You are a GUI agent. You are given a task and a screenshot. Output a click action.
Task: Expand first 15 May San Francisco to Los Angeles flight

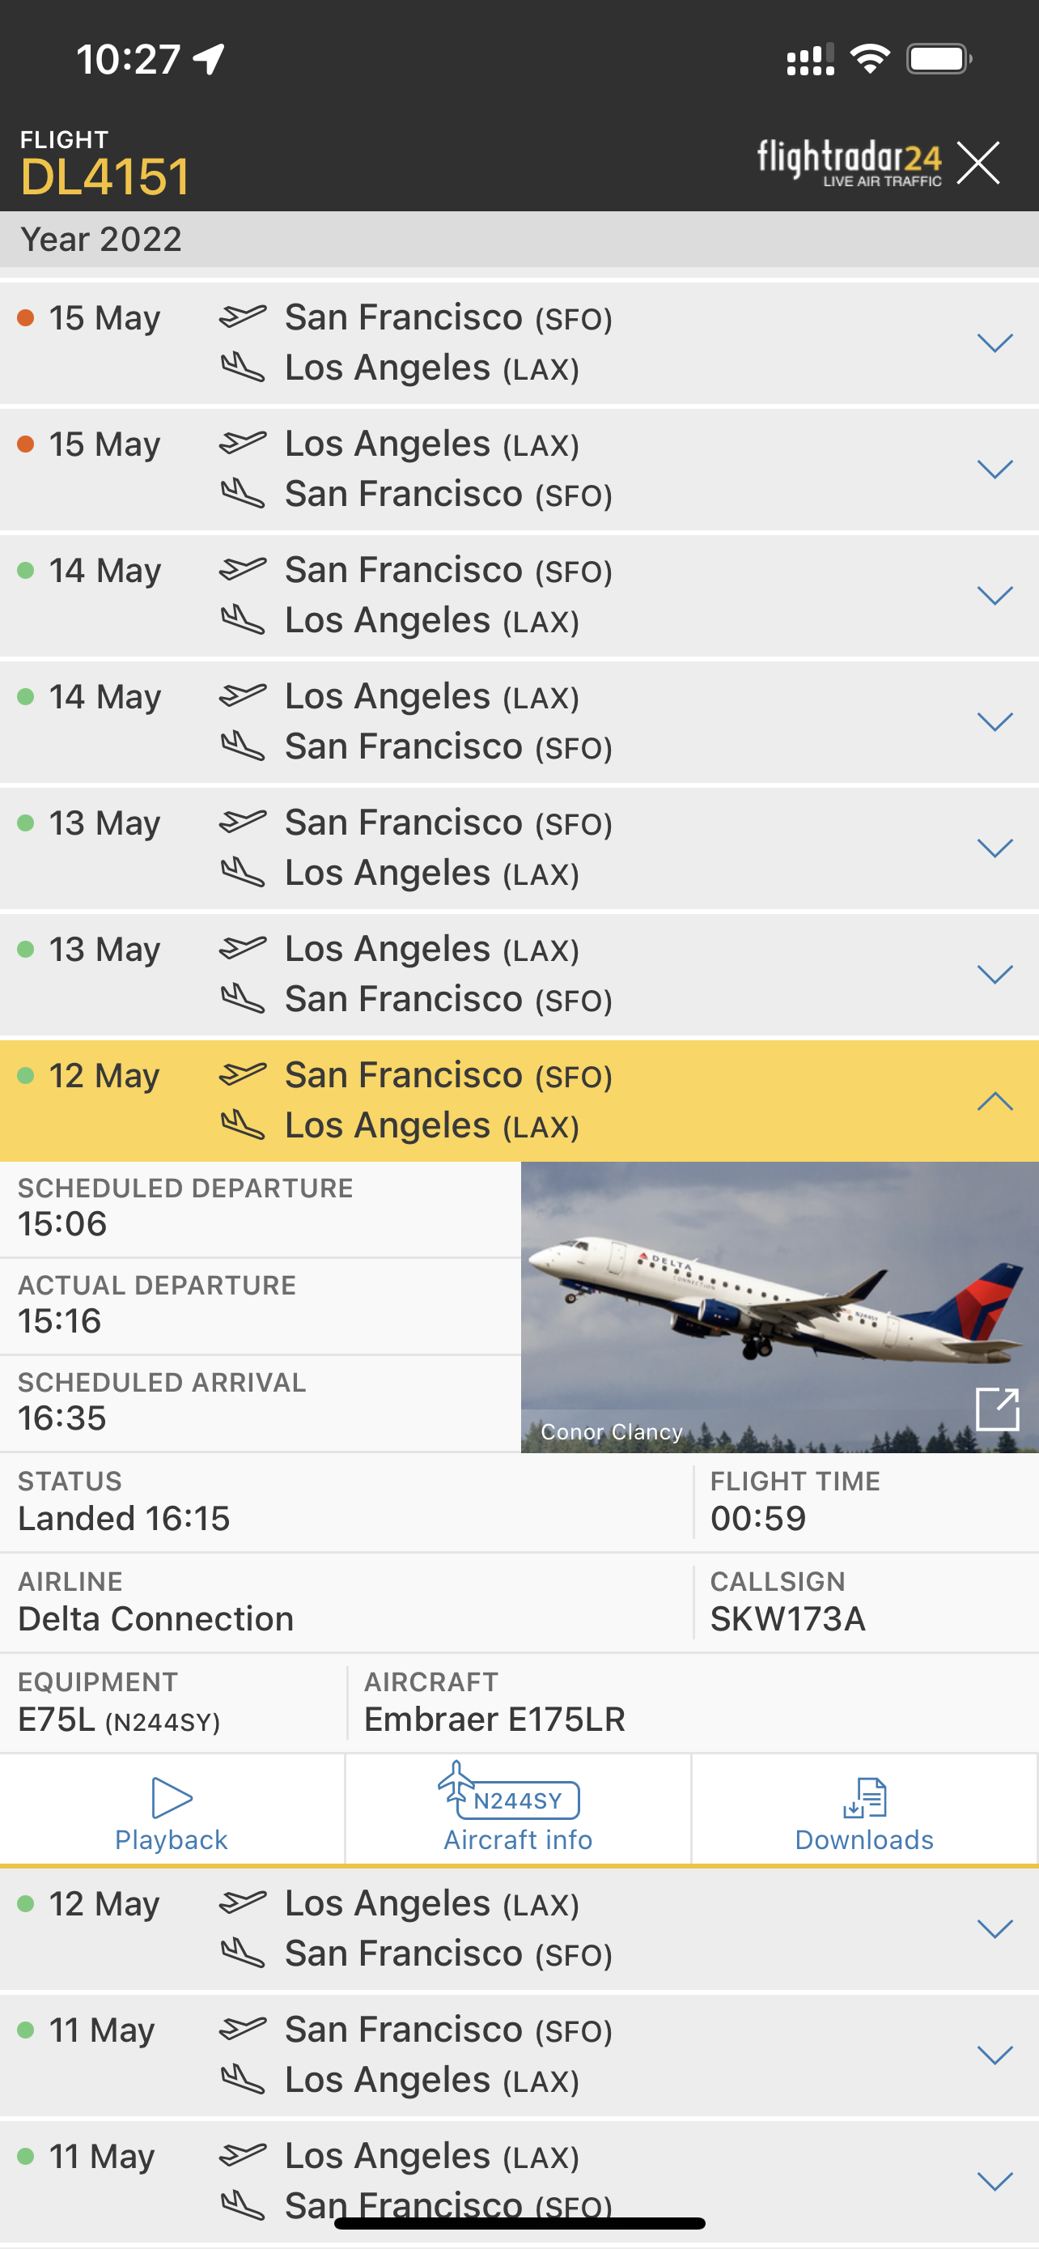994,343
